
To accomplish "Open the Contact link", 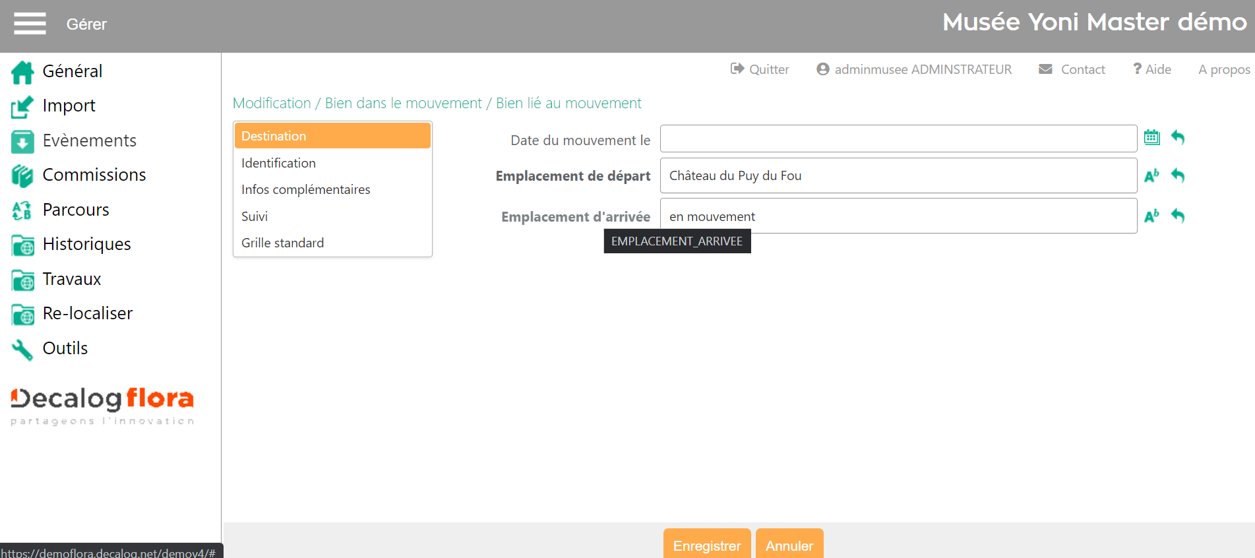I will tap(1083, 69).
